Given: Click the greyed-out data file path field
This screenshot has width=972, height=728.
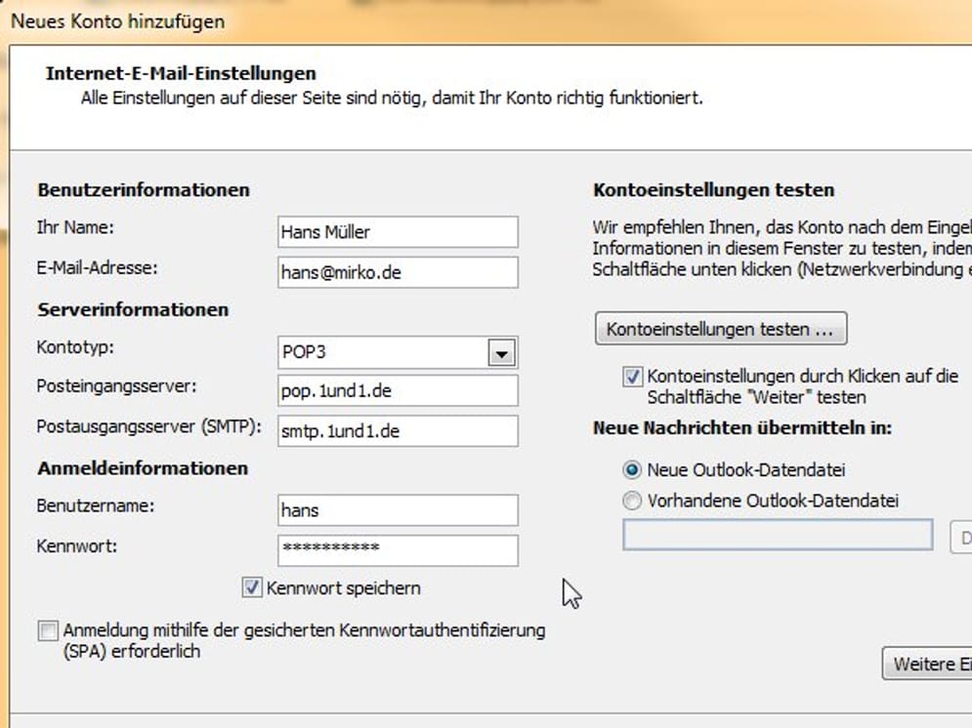Looking at the screenshot, I should point(778,536).
